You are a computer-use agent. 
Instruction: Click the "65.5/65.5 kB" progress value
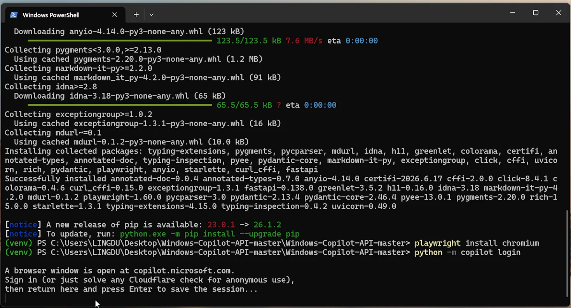pos(244,105)
